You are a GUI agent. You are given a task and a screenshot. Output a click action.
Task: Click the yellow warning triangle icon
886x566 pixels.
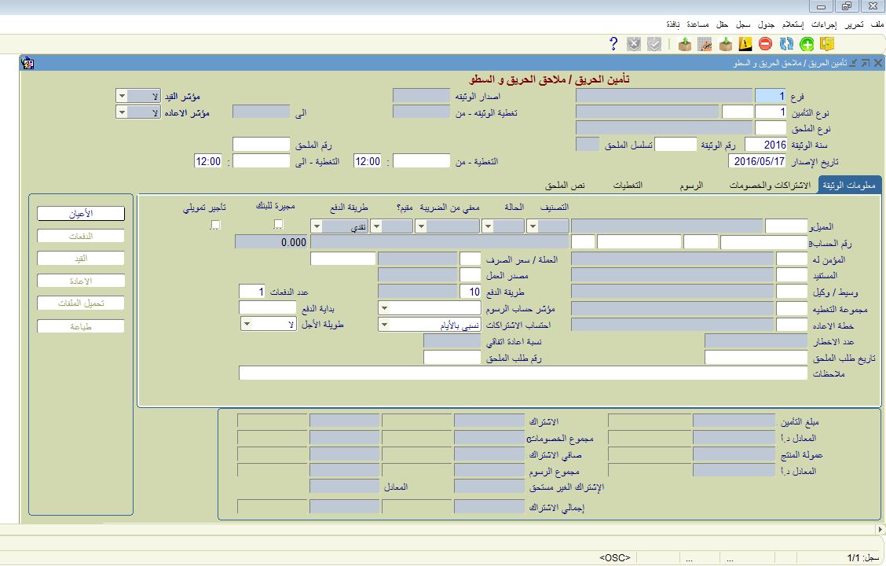coord(745,44)
